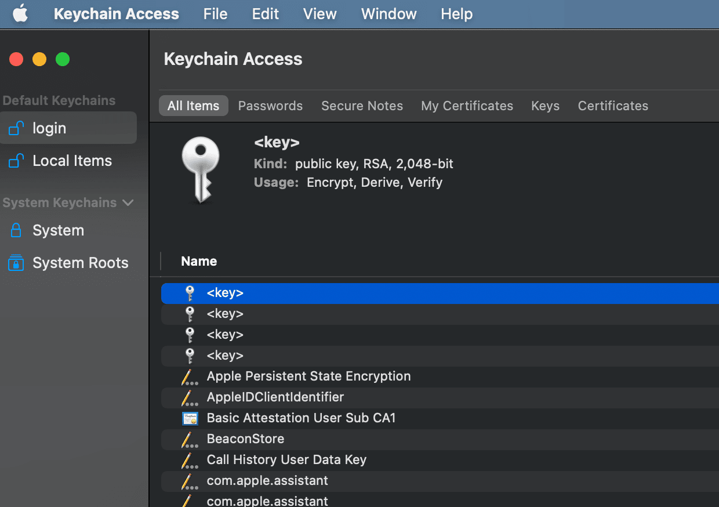
Task: Click the BeaconStore secure note icon
Action: pyautogui.click(x=190, y=439)
